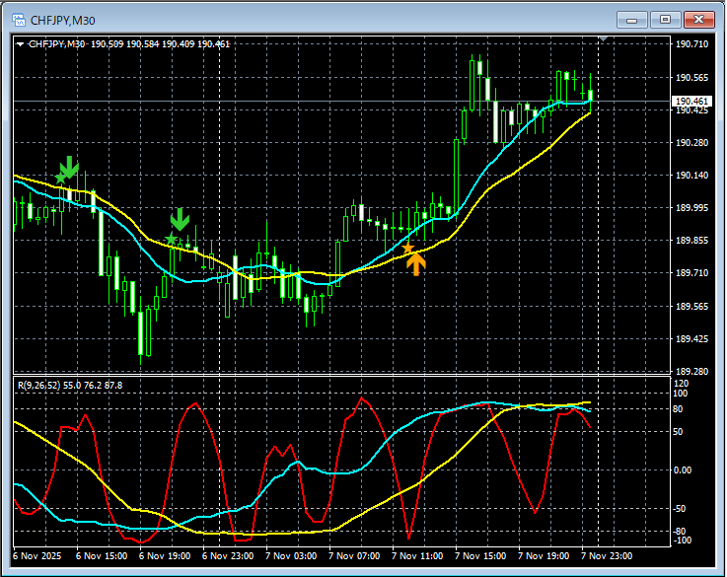
Task: Click the 190.140 price scale label
Action: click(691, 176)
